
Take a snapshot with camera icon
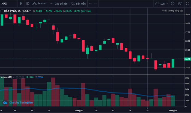click(180, 4)
